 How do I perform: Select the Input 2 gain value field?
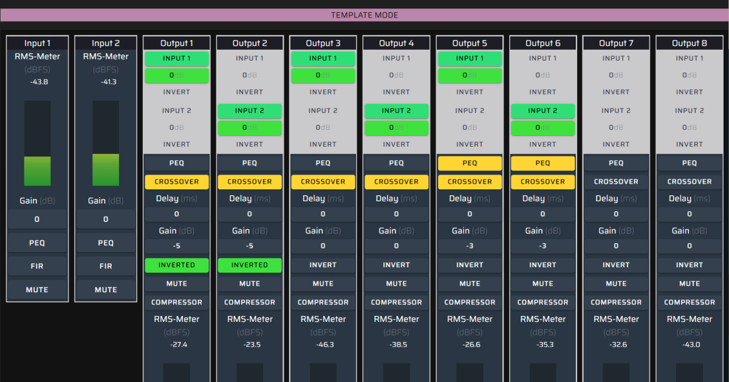click(106, 219)
